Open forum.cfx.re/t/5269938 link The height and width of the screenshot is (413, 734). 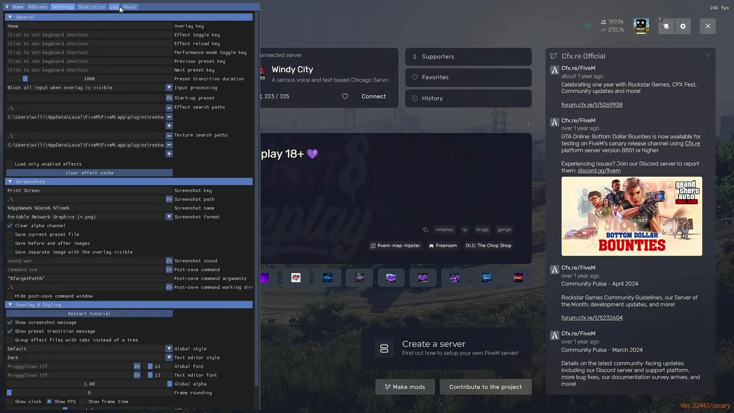pos(592,105)
